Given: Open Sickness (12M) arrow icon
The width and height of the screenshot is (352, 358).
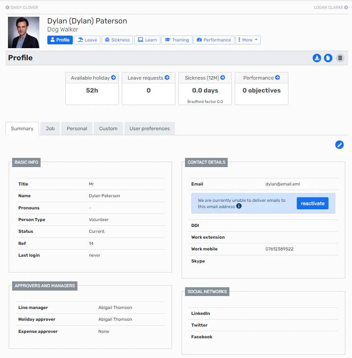Looking at the screenshot, I should point(223,78).
